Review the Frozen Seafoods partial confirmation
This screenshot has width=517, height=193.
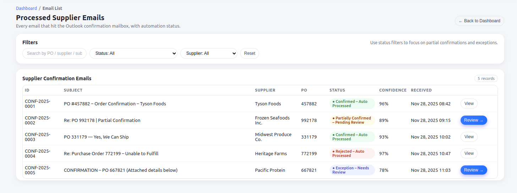pos(473,120)
